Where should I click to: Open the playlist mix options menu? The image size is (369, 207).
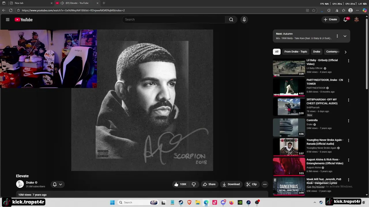point(337,36)
